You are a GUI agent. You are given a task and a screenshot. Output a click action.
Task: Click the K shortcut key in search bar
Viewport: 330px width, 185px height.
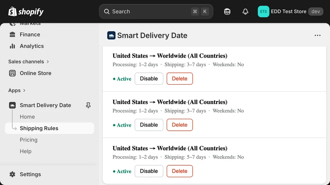tap(205, 12)
